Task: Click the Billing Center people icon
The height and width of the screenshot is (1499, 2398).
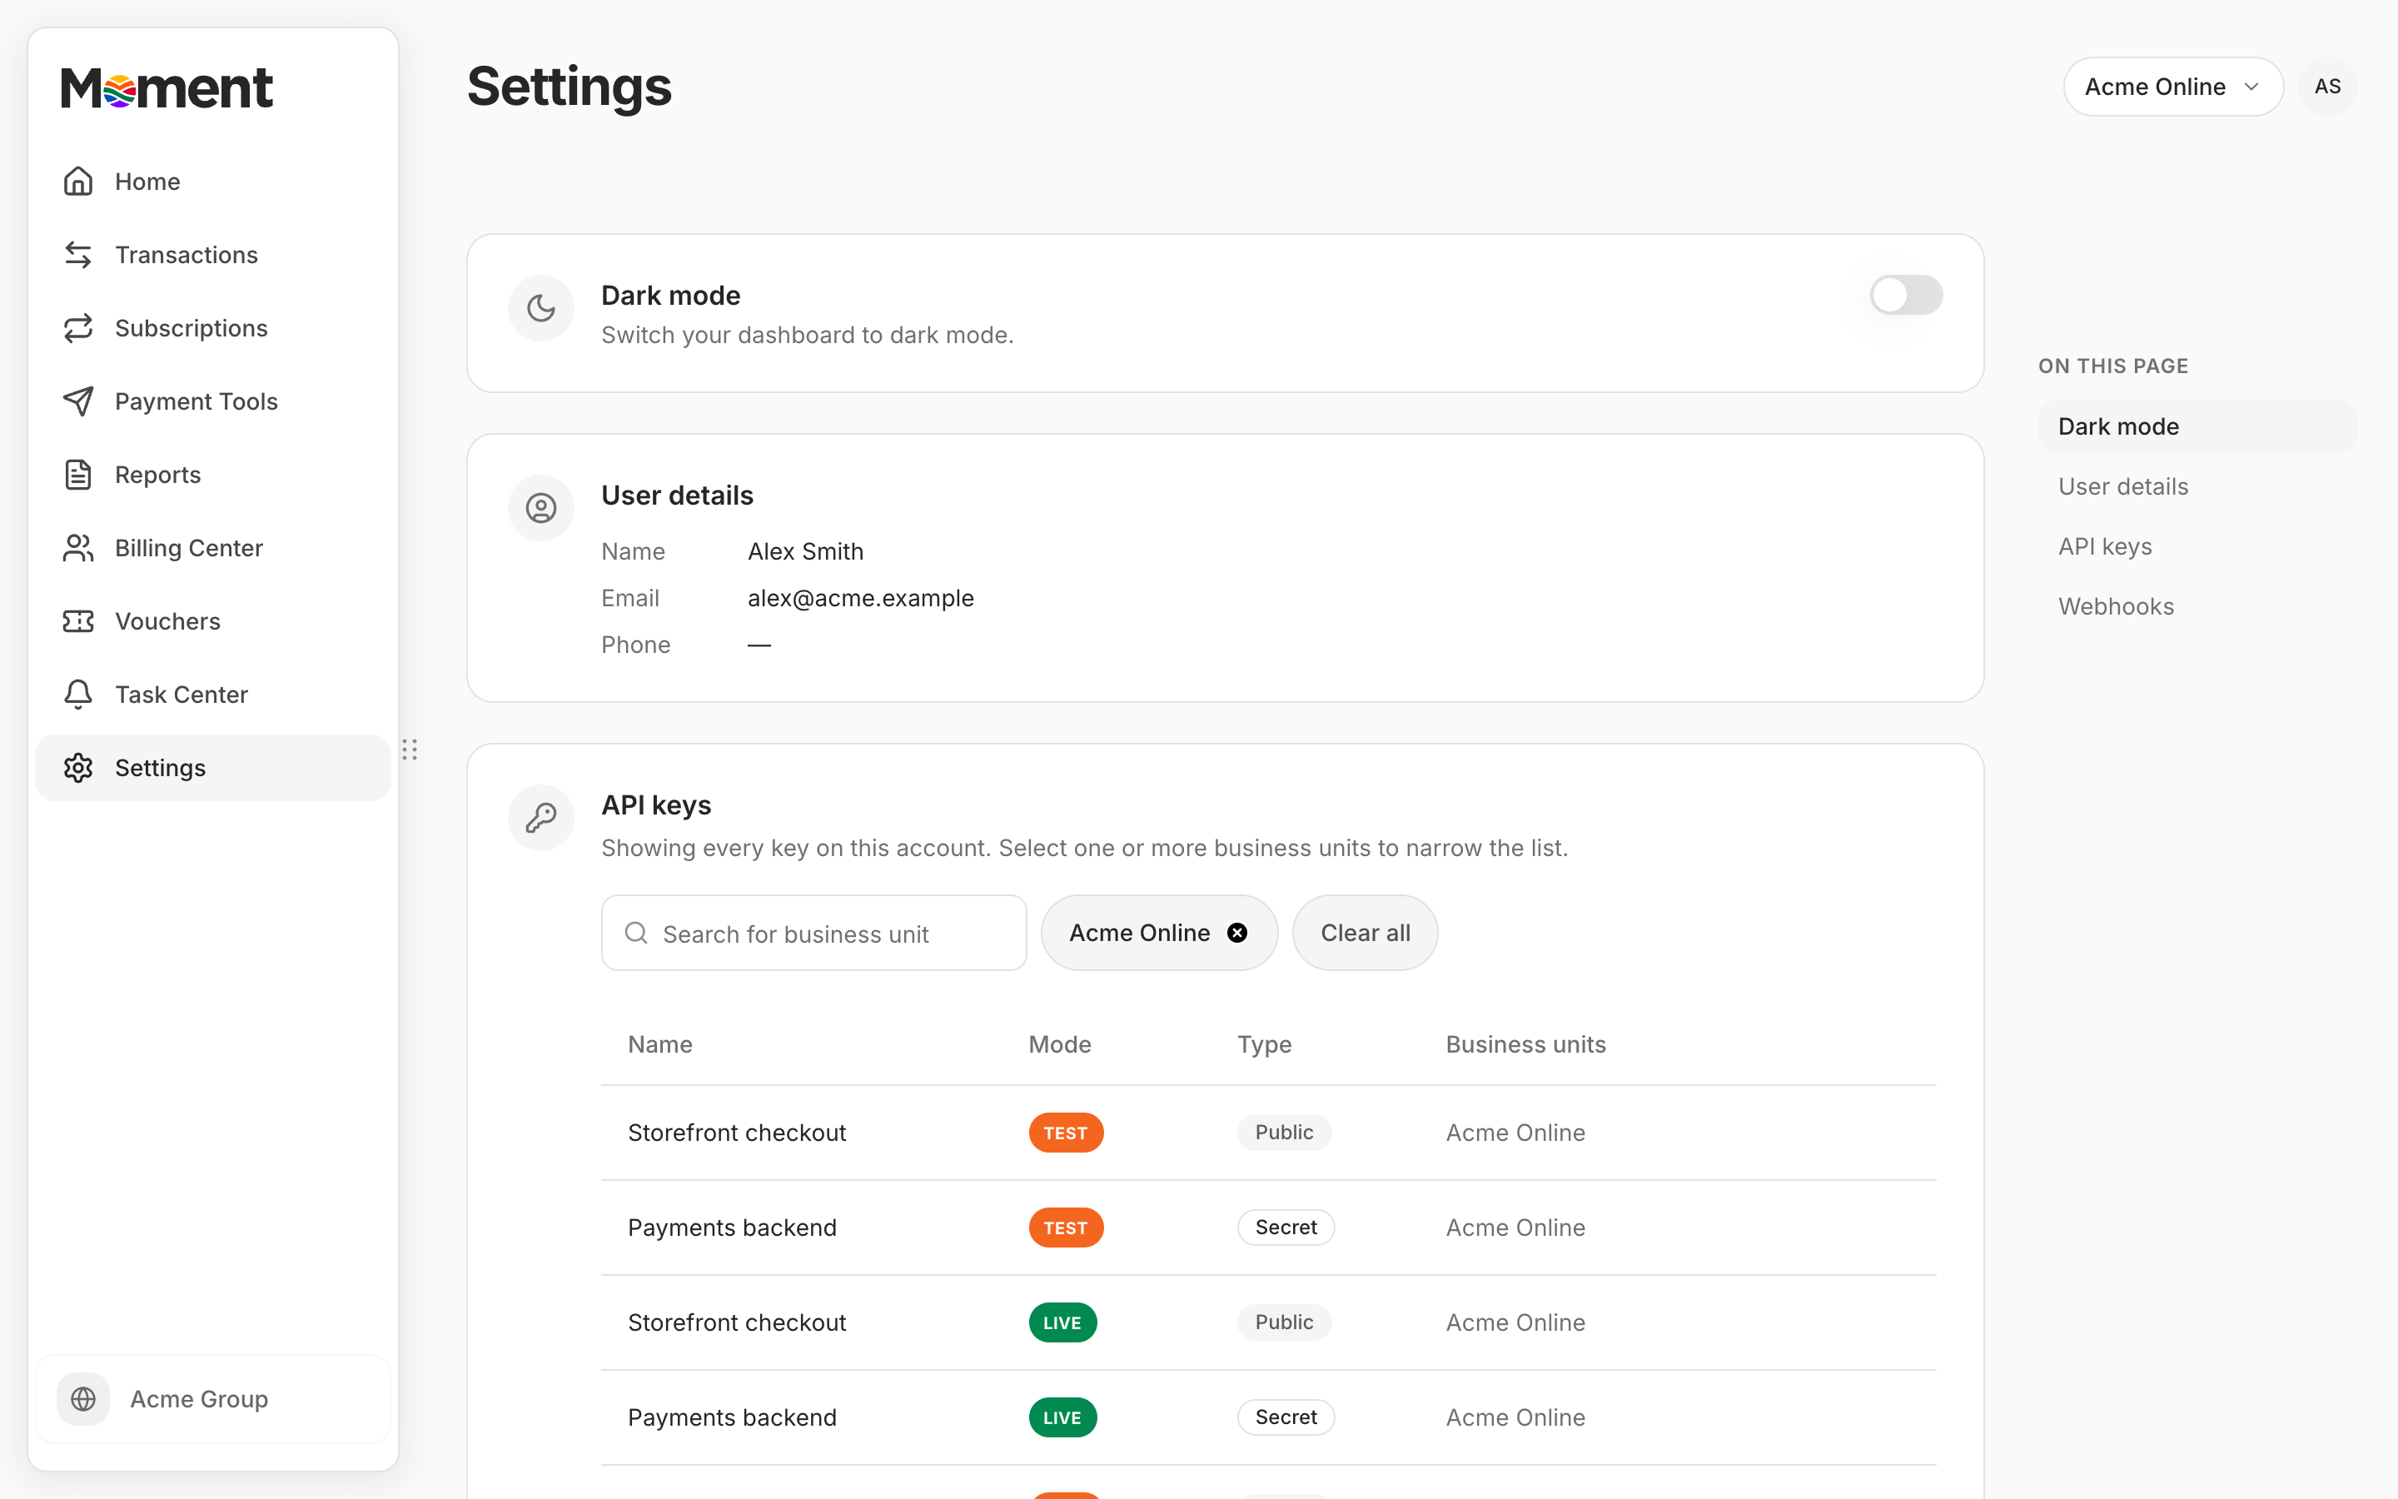Action: 78,548
